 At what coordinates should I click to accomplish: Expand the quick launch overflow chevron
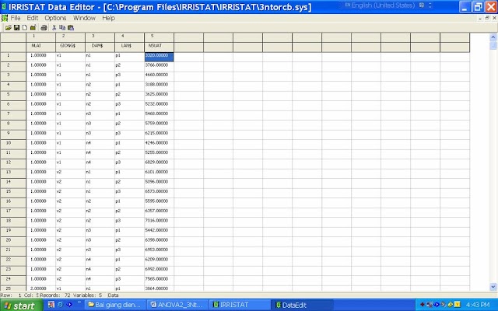[x=79, y=302]
